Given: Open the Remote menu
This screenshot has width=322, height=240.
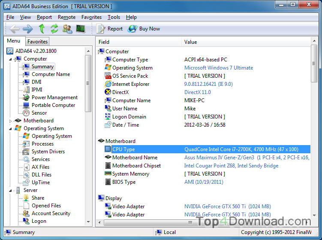Looking at the screenshot, I should click(66, 17).
